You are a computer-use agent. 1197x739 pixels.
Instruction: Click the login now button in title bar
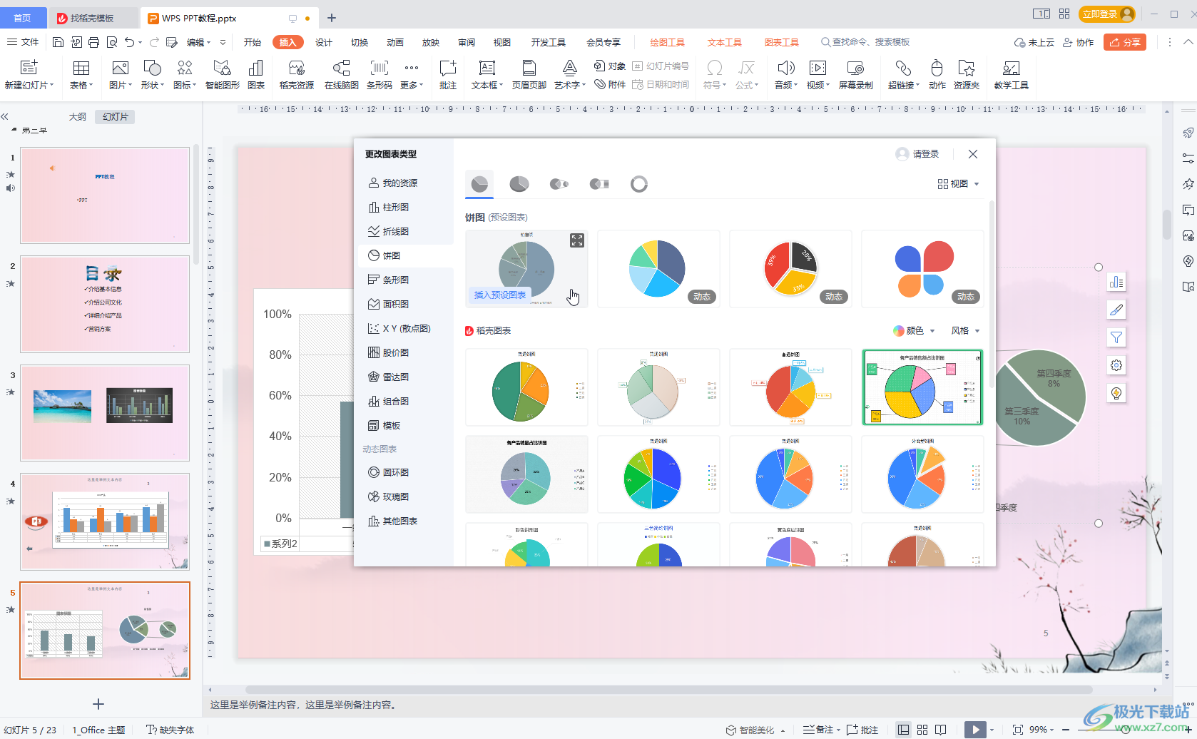click(1108, 14)
